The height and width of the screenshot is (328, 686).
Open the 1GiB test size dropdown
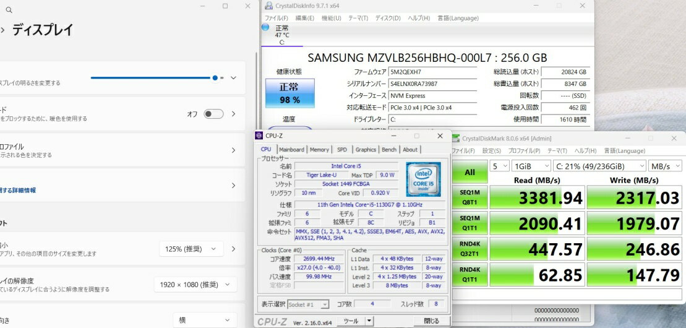531,166
